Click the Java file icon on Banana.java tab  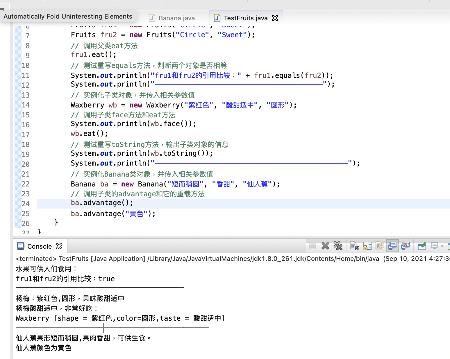click(152, 18)
